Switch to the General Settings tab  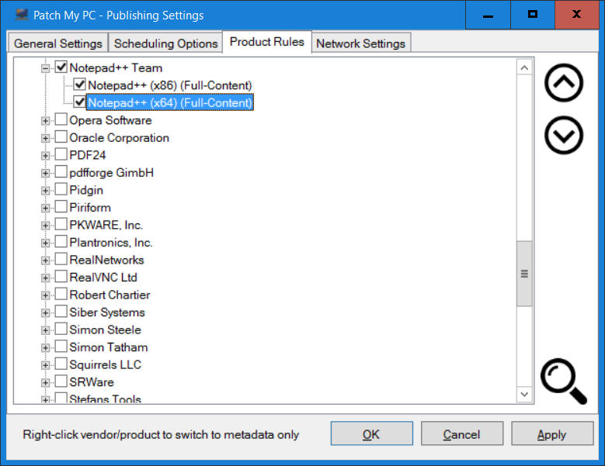[x=58, y=43]
